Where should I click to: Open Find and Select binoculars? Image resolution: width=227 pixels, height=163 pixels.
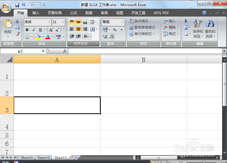tap(210, 29)
